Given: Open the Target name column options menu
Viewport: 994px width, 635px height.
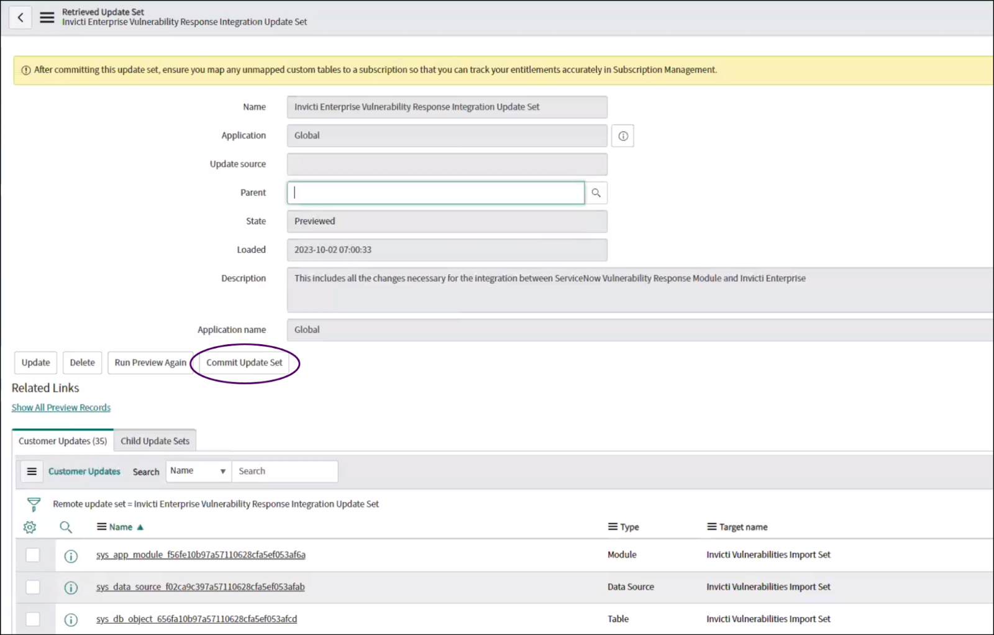Looking at the screenshot, I should 711,528.
